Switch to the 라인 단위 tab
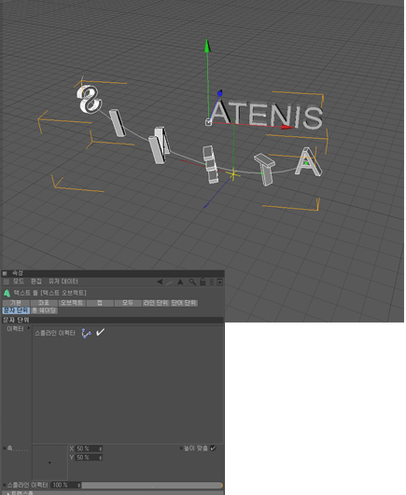The image size is (406, 495). (x=156, y=303)
